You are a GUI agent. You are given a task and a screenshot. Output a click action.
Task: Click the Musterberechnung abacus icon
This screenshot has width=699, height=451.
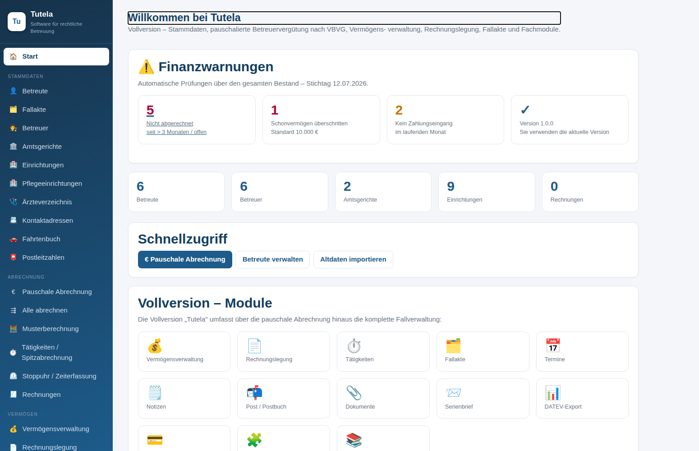pyautogui.click(x=14, y=328)
